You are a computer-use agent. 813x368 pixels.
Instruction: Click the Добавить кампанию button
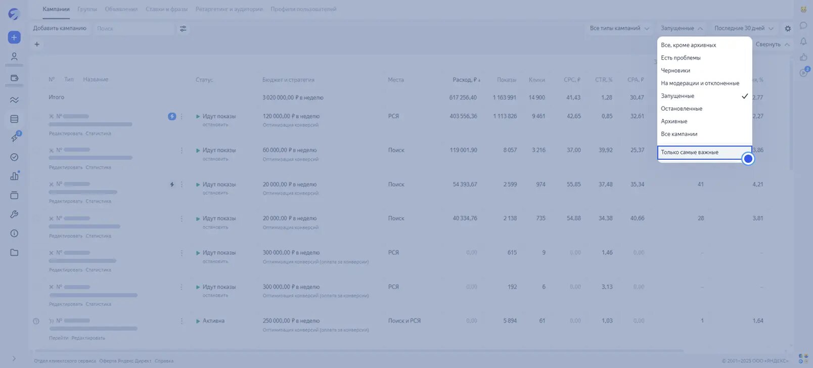pos(60,28)
